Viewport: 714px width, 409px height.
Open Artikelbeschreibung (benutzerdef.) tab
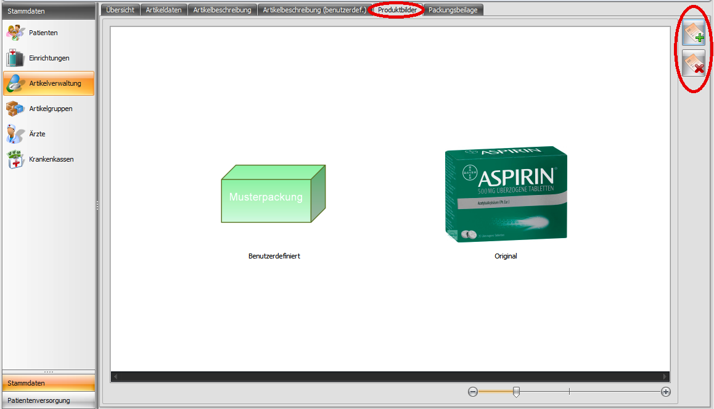(314, 10)
